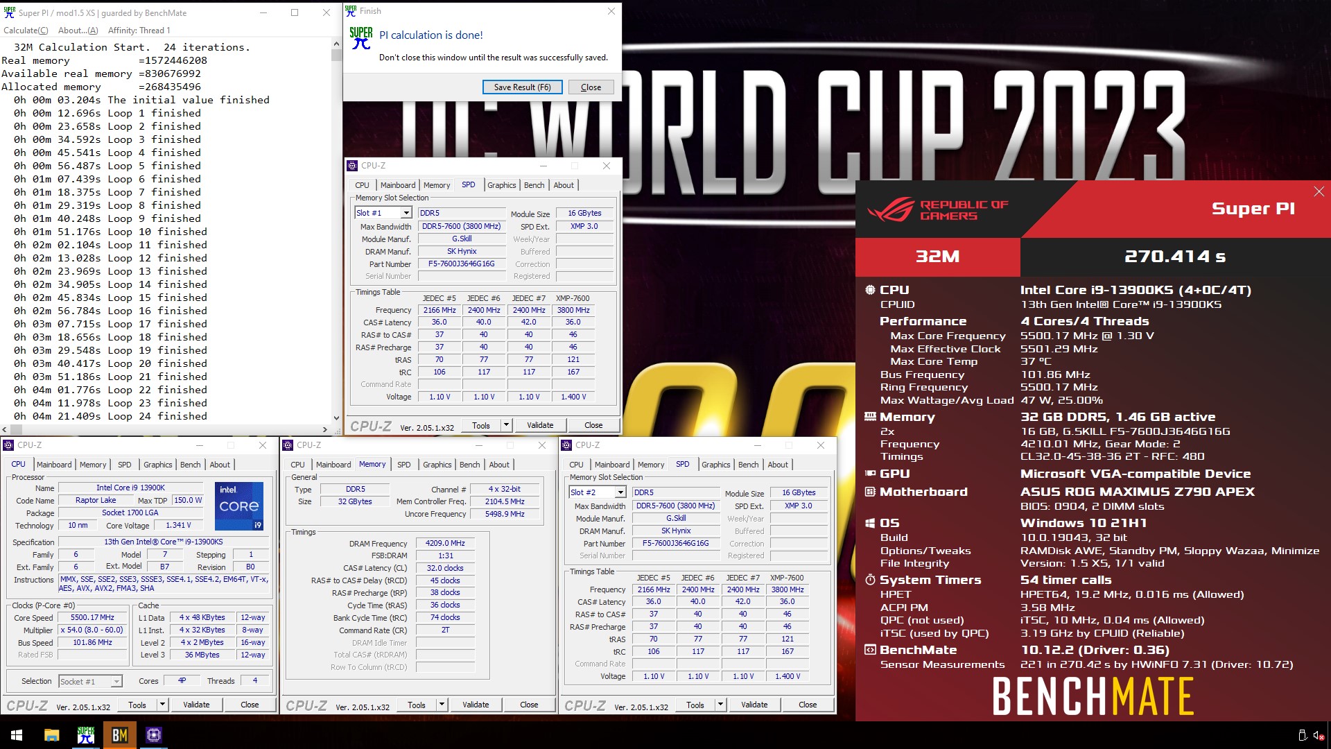
Task: Click Validate in the CPU tab CPU-Z window
Action: [196, 705]
